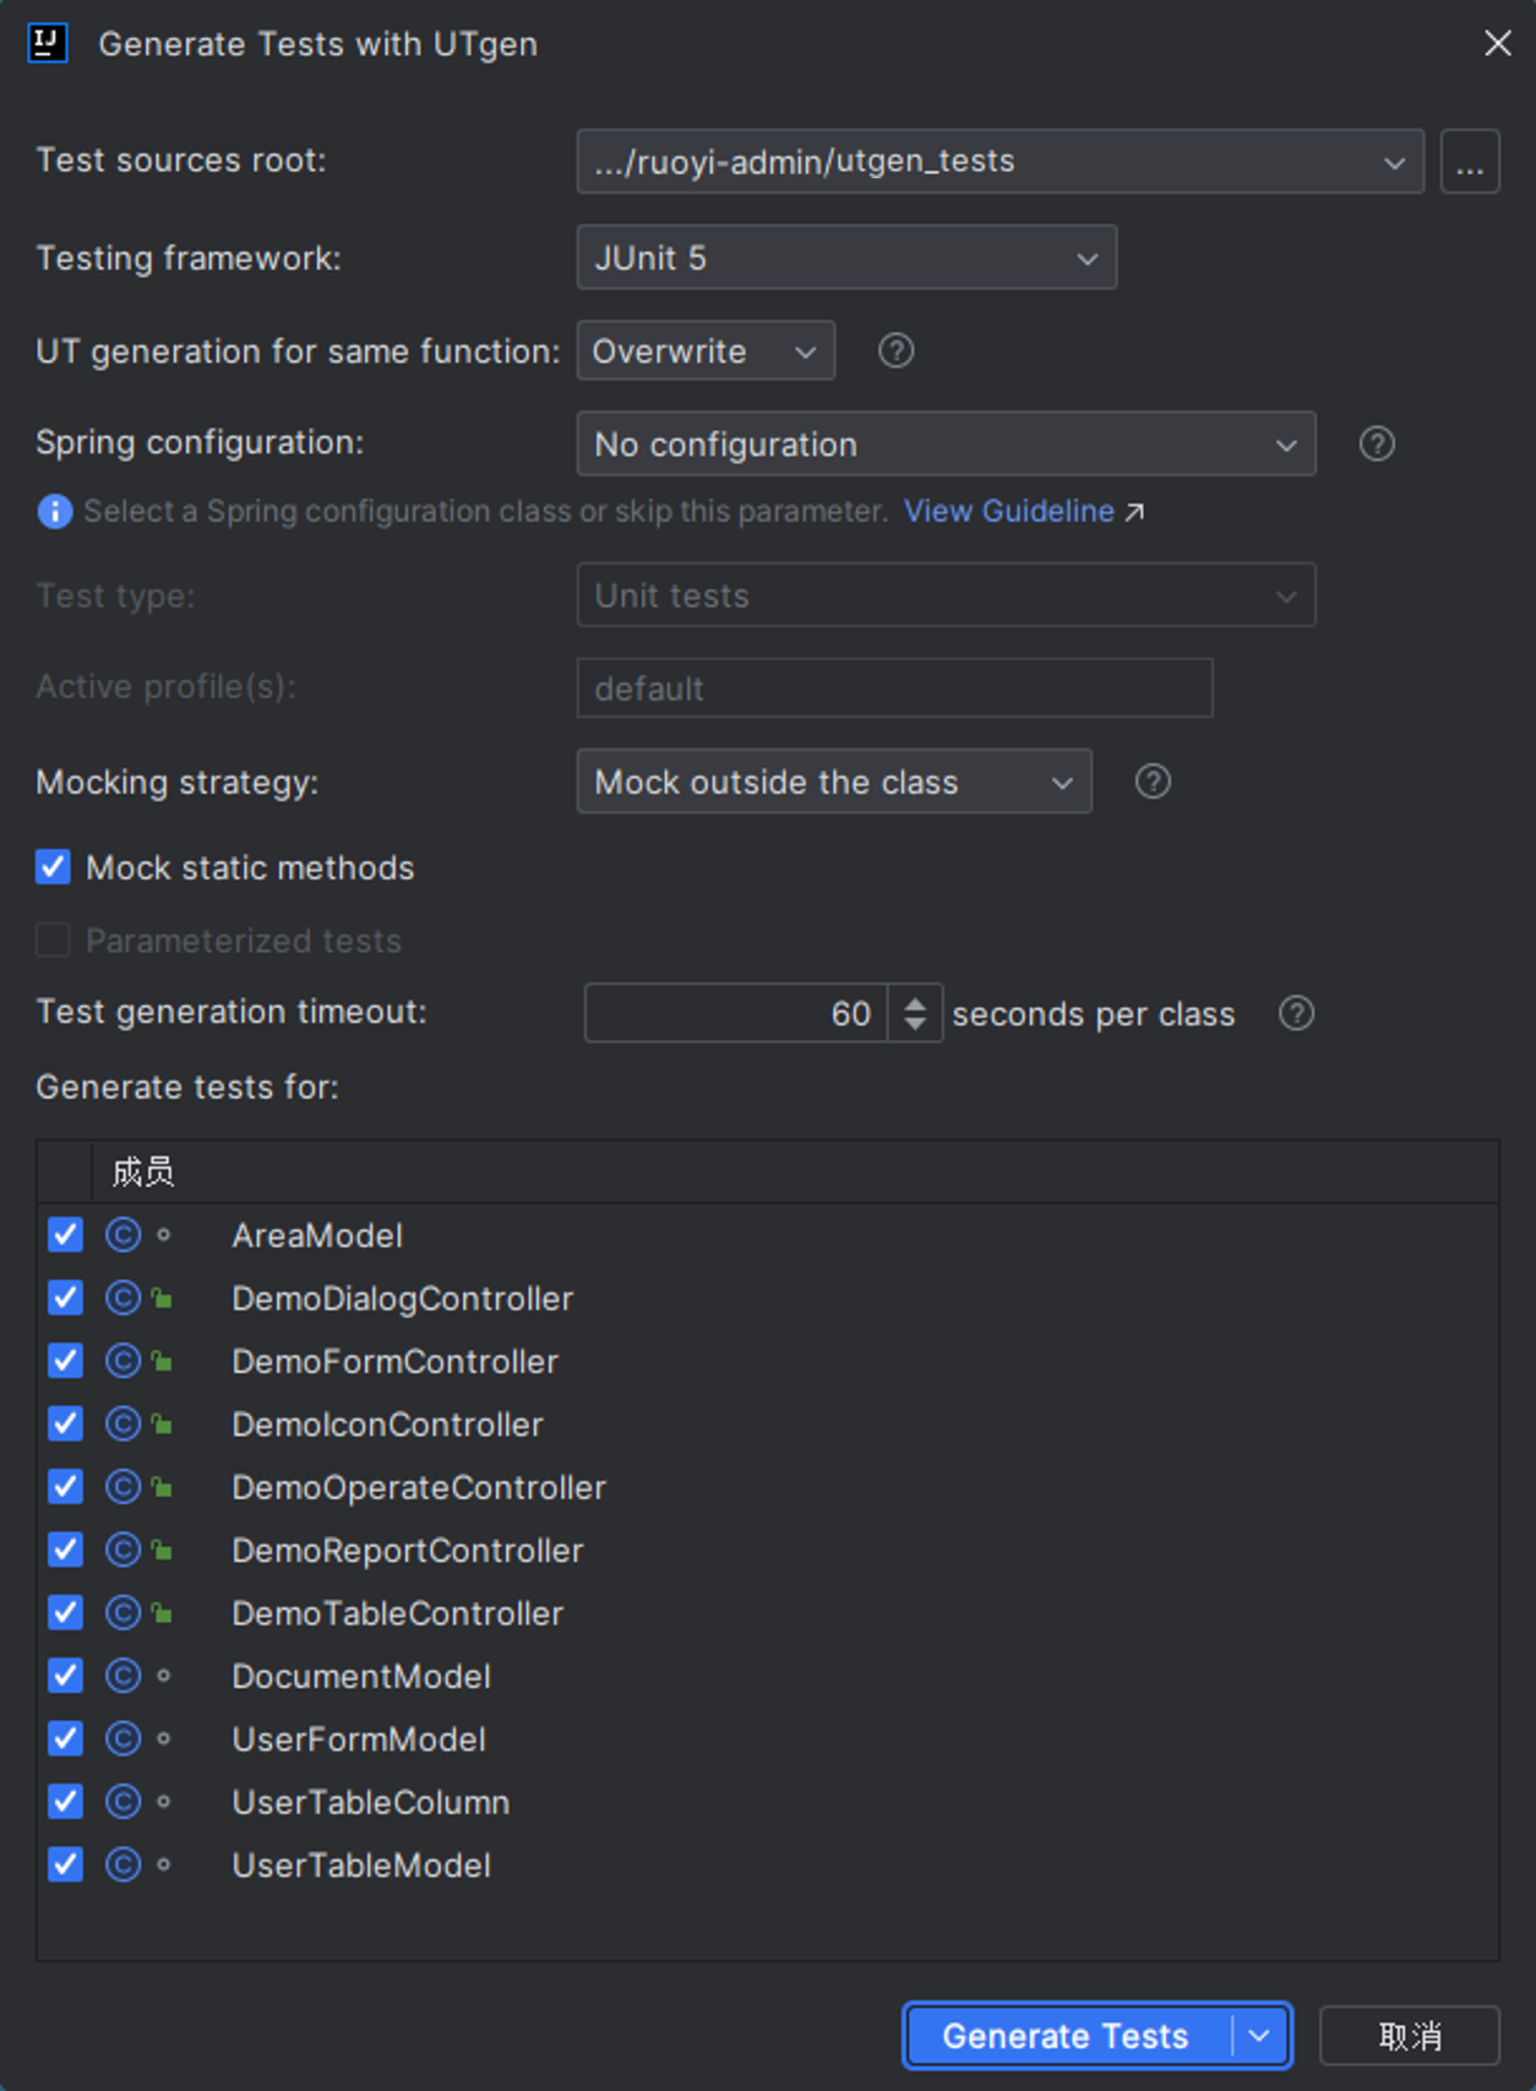The width and height of the screenshot is (1536, 2091).
Task: Click class icon of DemoOperateController row
Action: point(123,1487)
